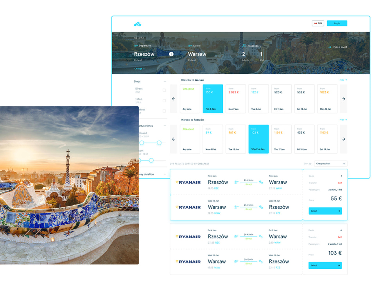Swap departure and arrival cities

[171, 54]
